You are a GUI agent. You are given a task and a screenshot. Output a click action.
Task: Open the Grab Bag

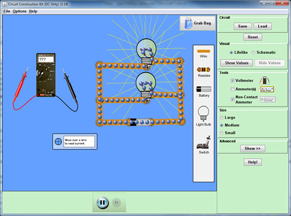(198, 23)
